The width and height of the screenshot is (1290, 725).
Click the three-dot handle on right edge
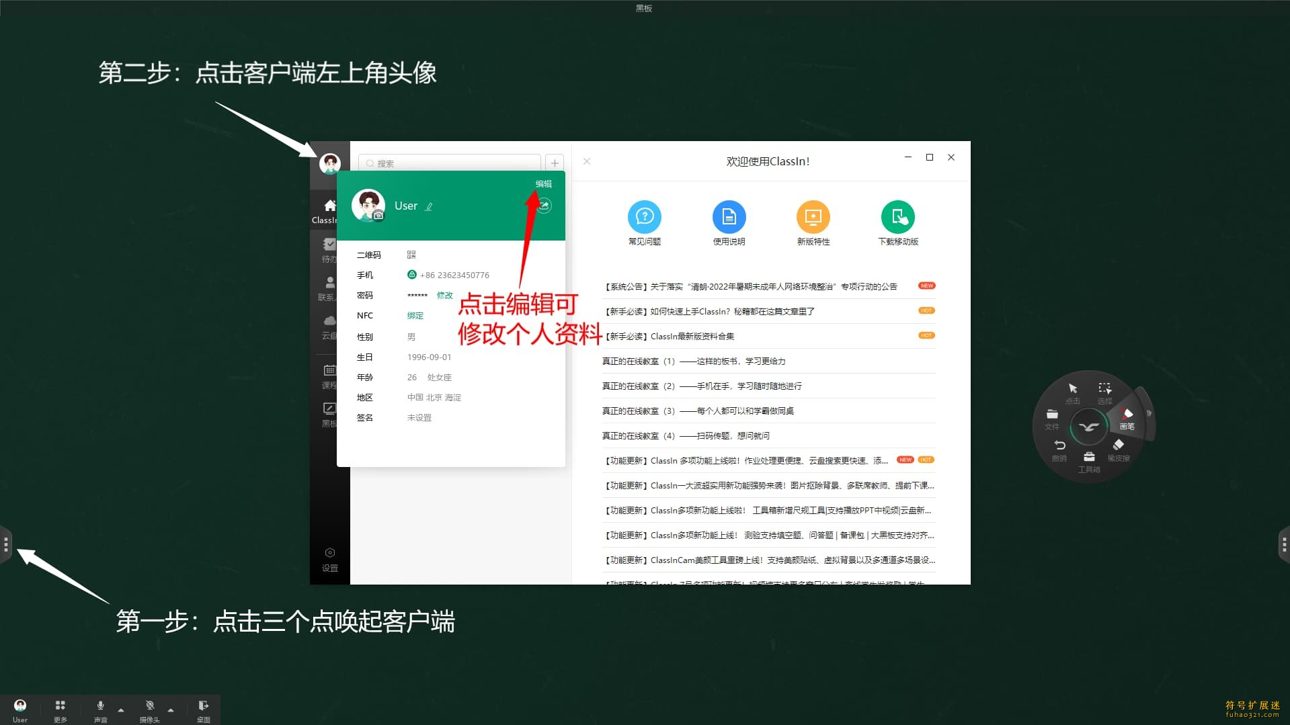coord(1284,544)
